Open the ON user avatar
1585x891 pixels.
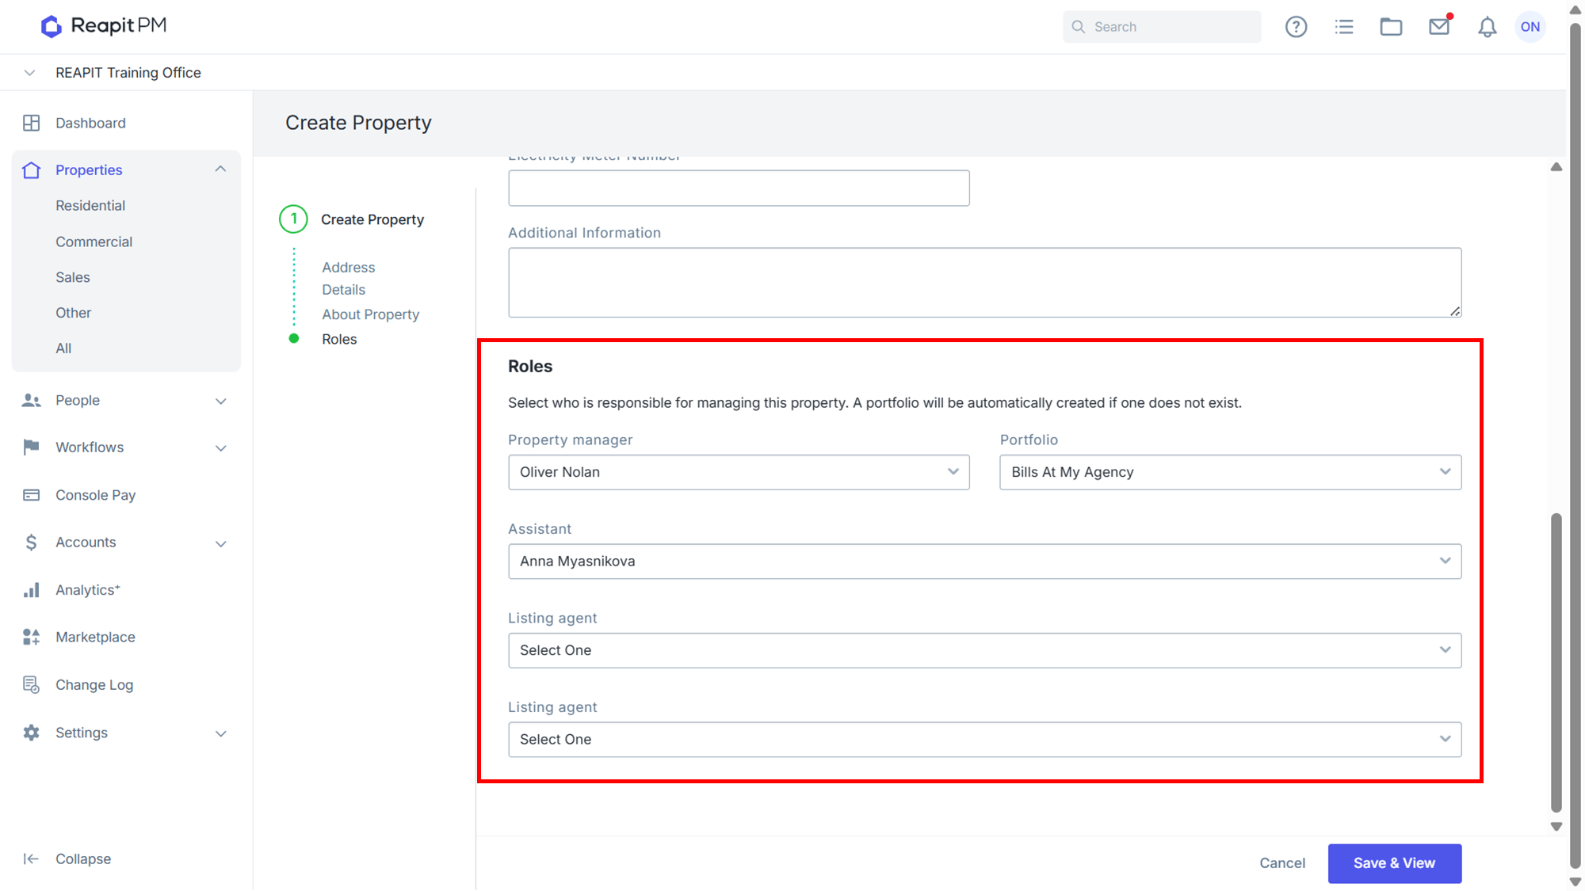[x=1530, y=27]
